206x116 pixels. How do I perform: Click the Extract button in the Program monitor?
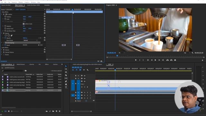[x=171, y=60]
